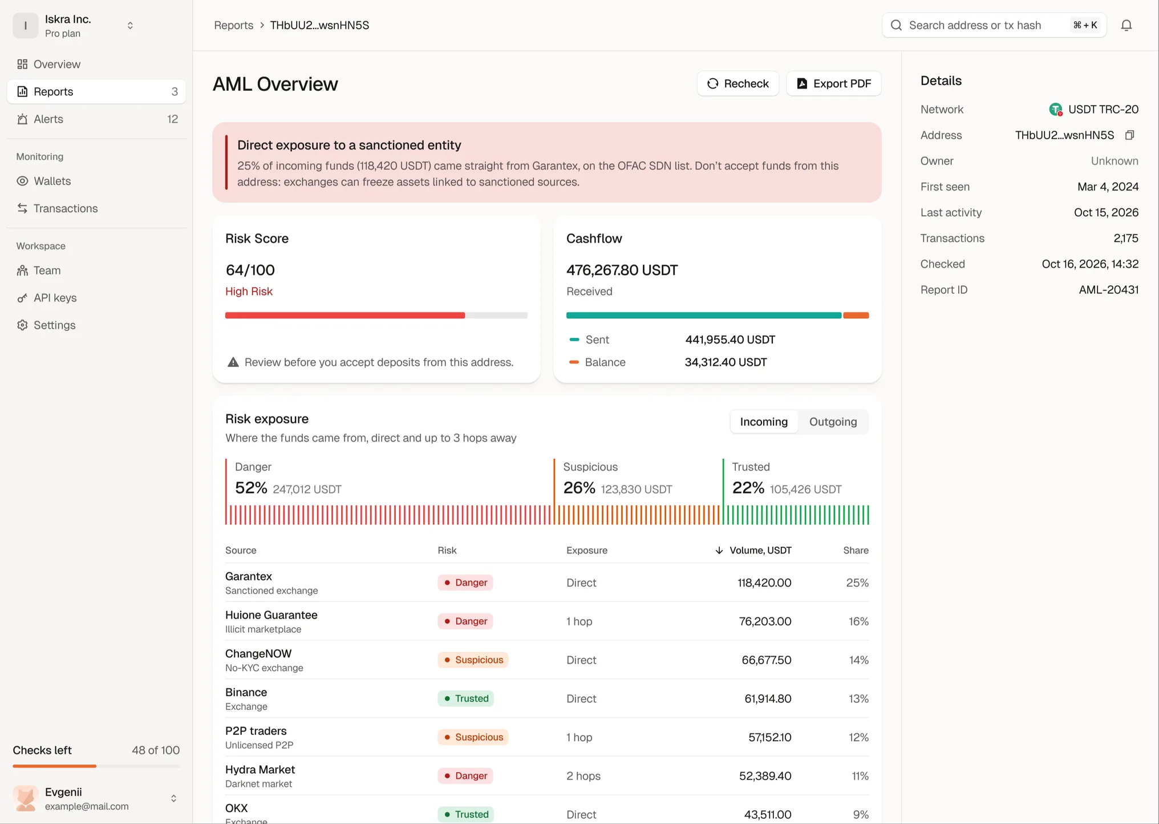The height and width of the screenshot is (824, 1159).
Task: Click the Reports breadcrumb link
Action: point(233,25)
